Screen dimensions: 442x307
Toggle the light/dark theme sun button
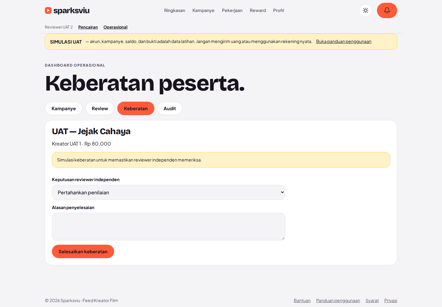[366, 10]
